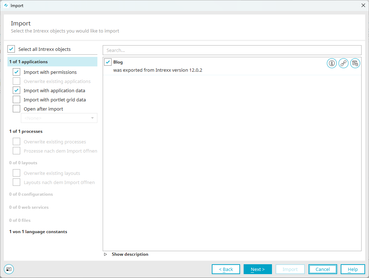Click the Intrexx logo in the title bar
The width and height of the screenshot is (369, 278).
tap(6, 5)
